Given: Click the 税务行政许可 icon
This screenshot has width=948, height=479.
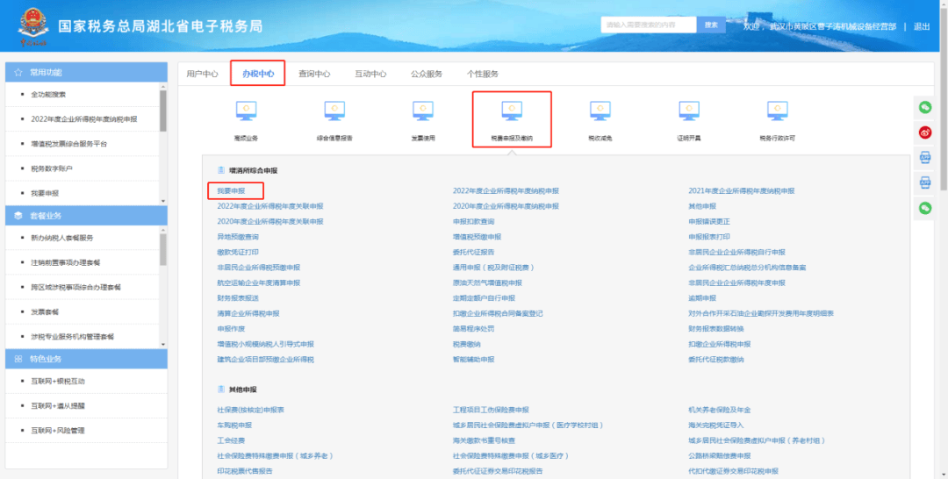Looking at the screenshot, I should (777, 111).
